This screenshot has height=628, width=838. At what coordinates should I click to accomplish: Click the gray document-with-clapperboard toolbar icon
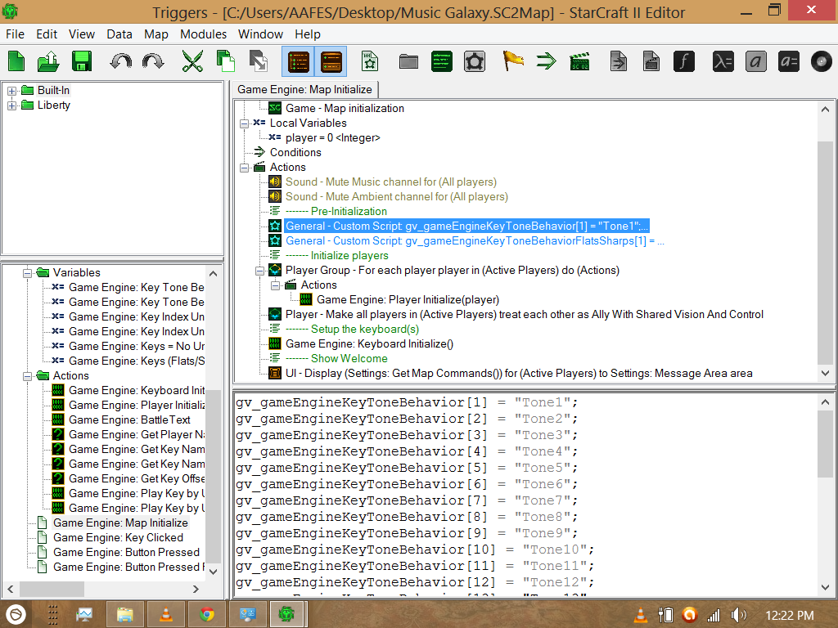click(651, 61)
